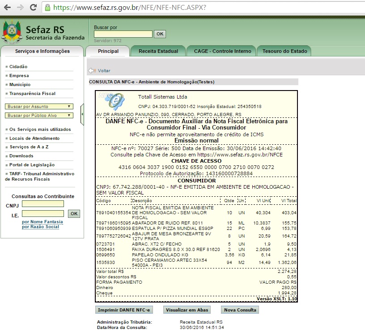This screenshot has height=333, width=365.
Task: Open the Cidadão menu item
Action: (x=18, y=67)
